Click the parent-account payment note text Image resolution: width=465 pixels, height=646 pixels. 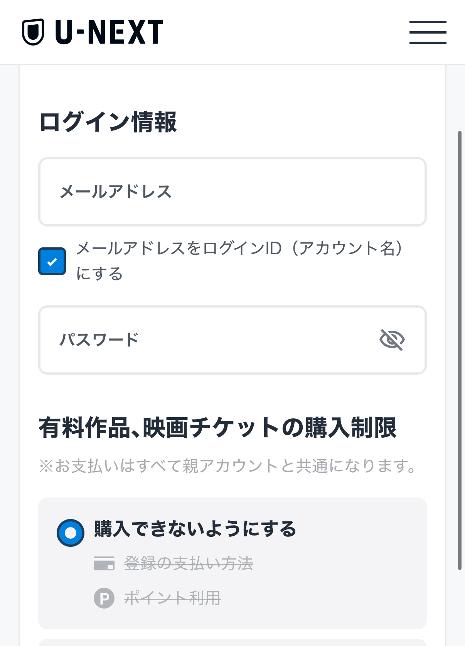click(x=228, y=466)
